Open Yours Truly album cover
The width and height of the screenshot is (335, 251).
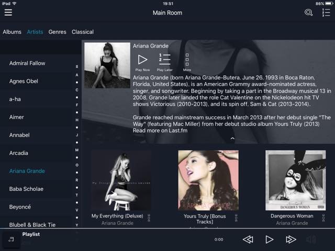tap(208, 180)
